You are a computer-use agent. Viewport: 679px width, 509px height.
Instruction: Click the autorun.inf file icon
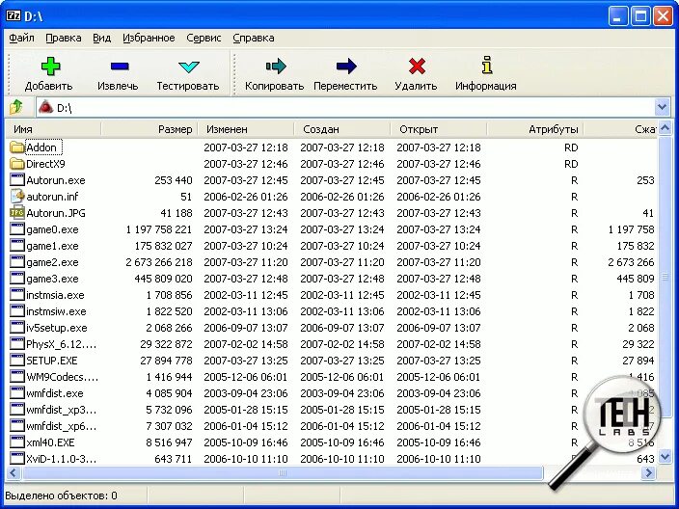coord(17,196)
